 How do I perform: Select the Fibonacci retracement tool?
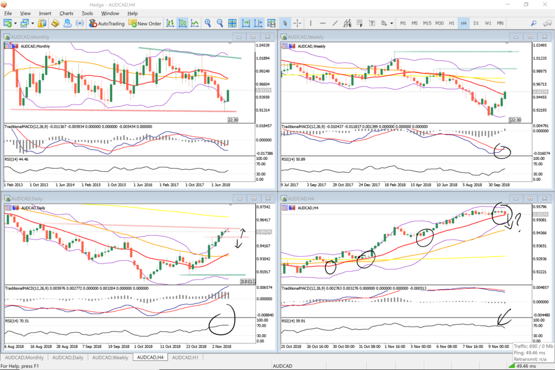pos(360,23)
